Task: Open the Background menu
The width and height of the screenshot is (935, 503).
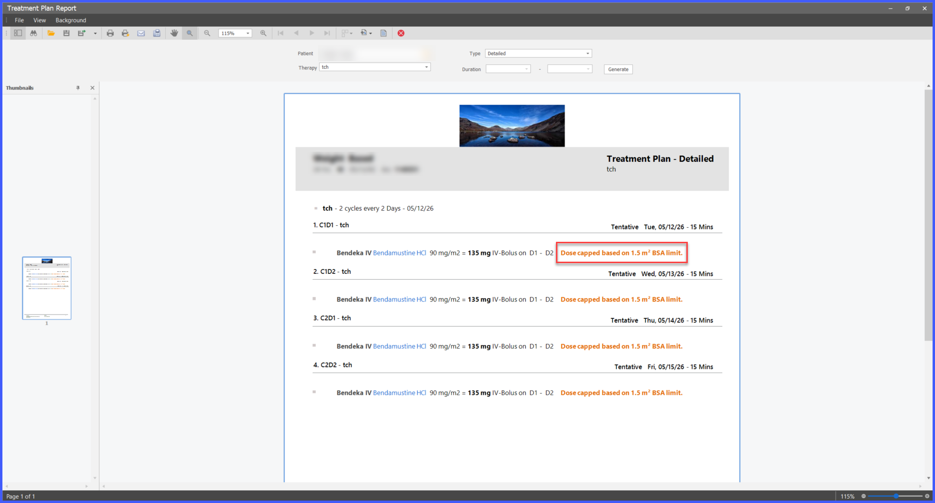Action: pos(71,20)
